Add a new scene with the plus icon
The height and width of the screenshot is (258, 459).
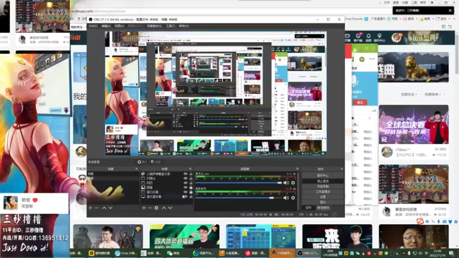[91, 208]
